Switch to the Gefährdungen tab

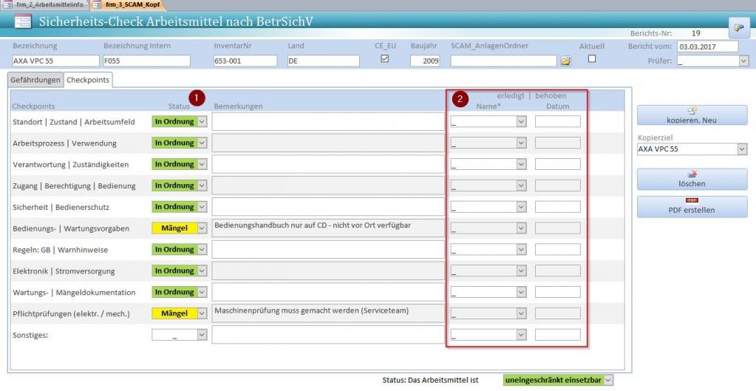pyautogui.click(x=35, y=80)
